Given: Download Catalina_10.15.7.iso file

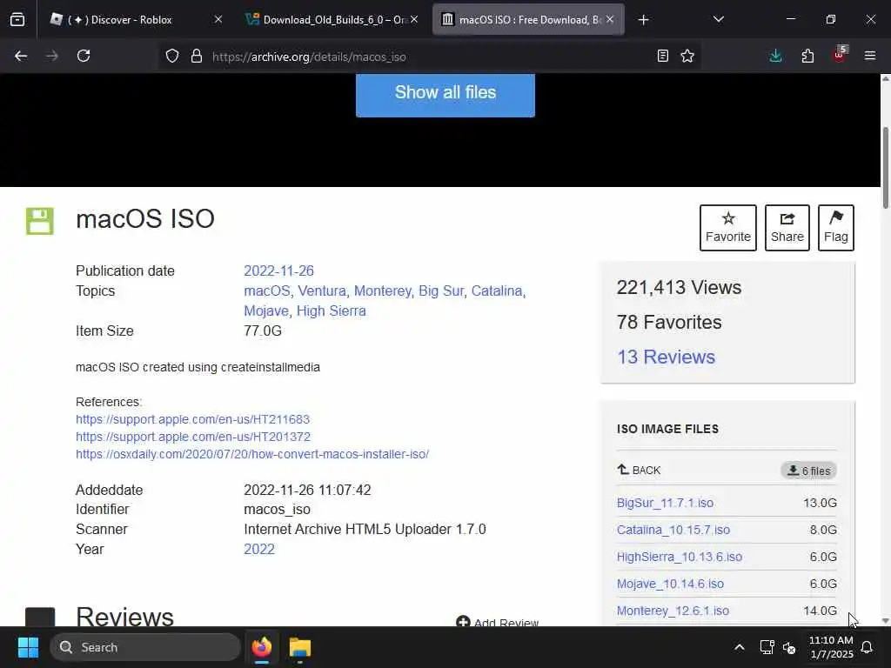Looking at the screenshot, I should (x=673, y=530).
